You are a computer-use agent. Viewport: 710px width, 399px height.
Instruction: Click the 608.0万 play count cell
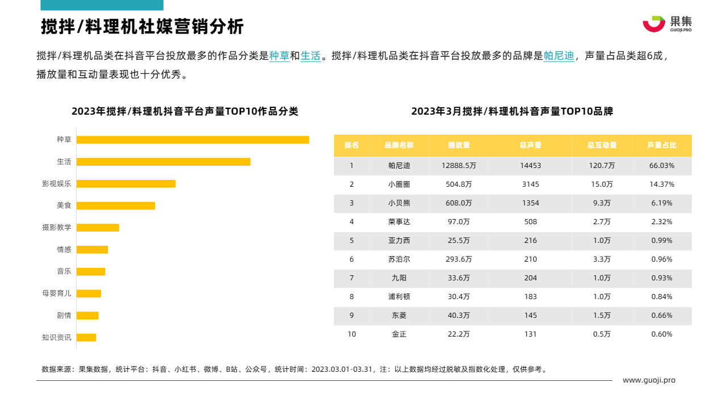click(459, 203)
